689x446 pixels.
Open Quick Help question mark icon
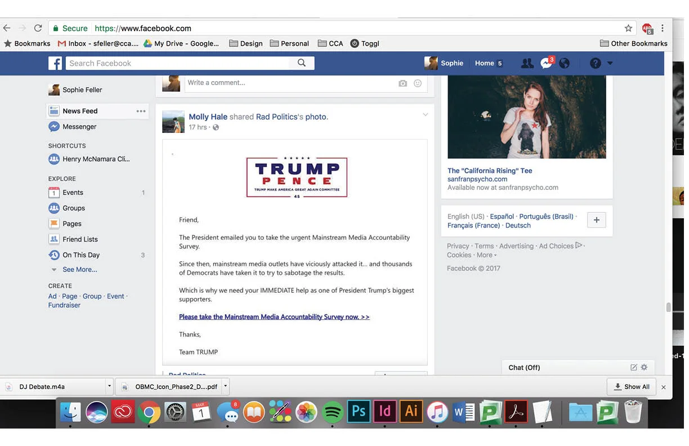coord(596,64)
